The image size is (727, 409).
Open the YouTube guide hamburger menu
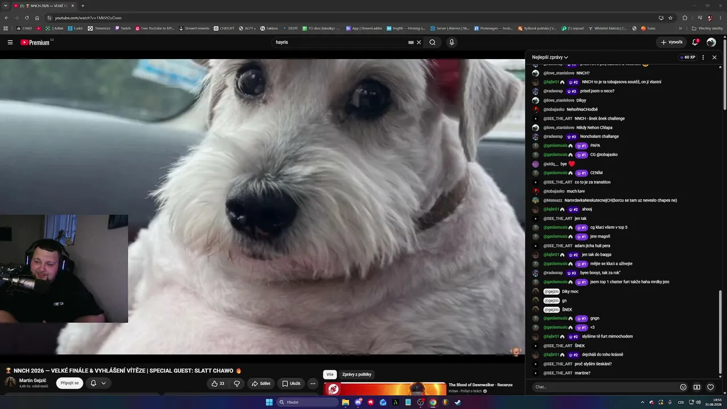point(10,42)
